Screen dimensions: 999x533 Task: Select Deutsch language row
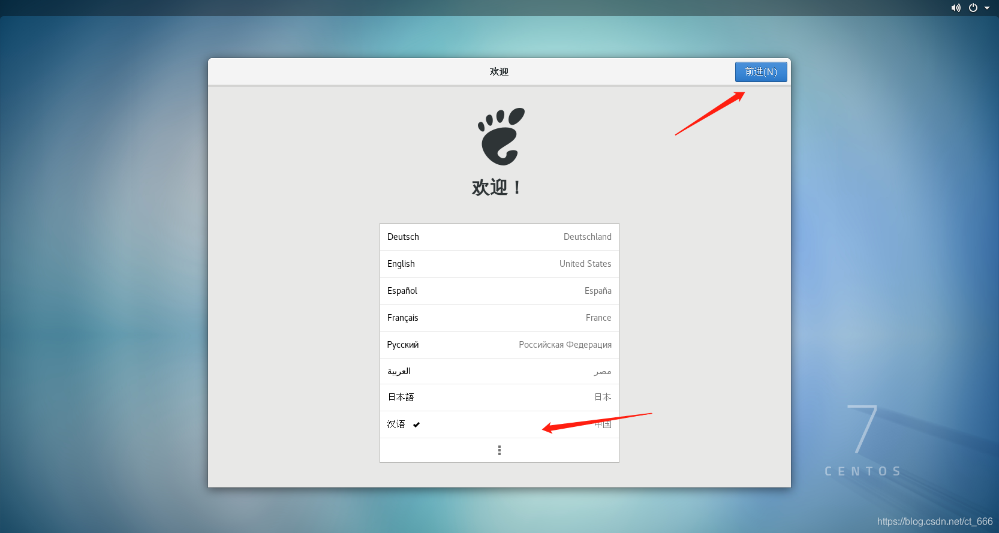(499, 237)
